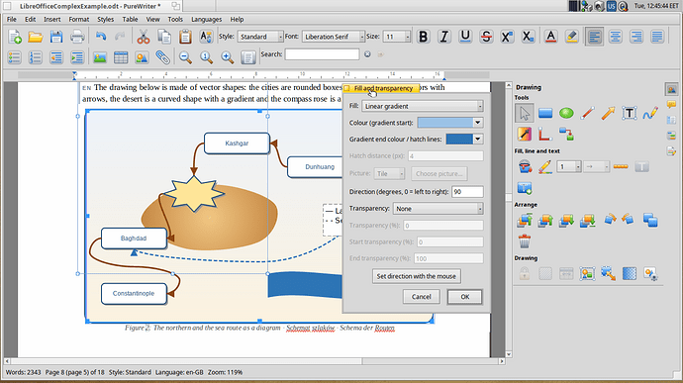Paste from the clipboard icon
683x383 pixels.
(185, 37)
